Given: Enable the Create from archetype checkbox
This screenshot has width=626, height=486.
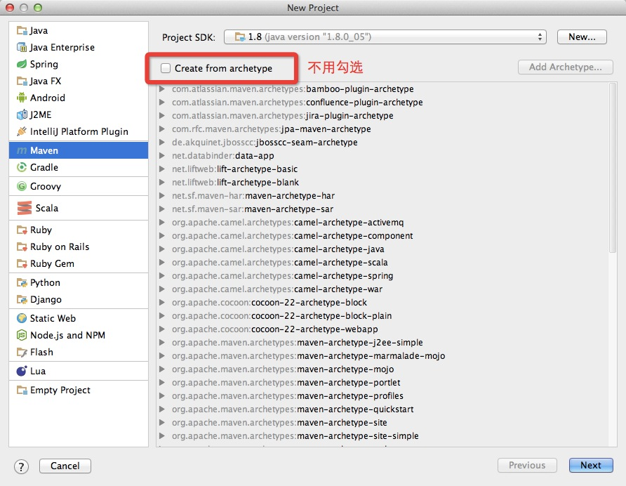Looking at the screenshot, I should coord(166,68).
